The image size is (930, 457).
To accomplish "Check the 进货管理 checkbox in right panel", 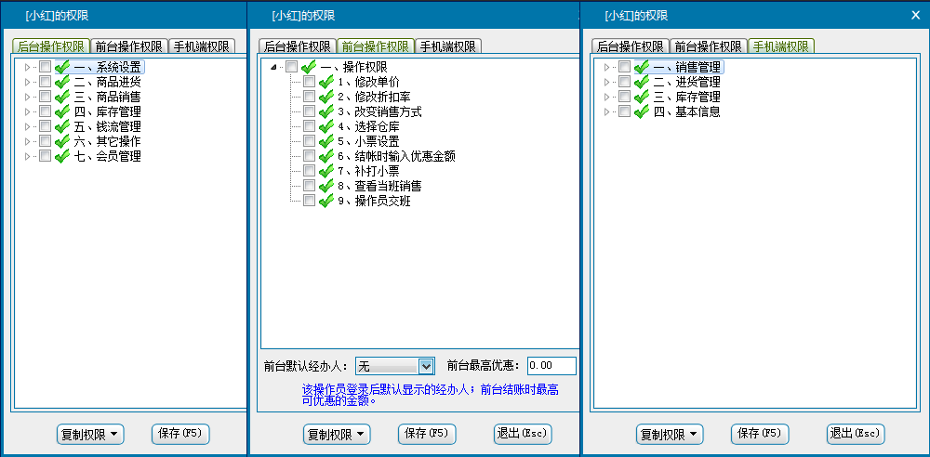I will 624,82.
